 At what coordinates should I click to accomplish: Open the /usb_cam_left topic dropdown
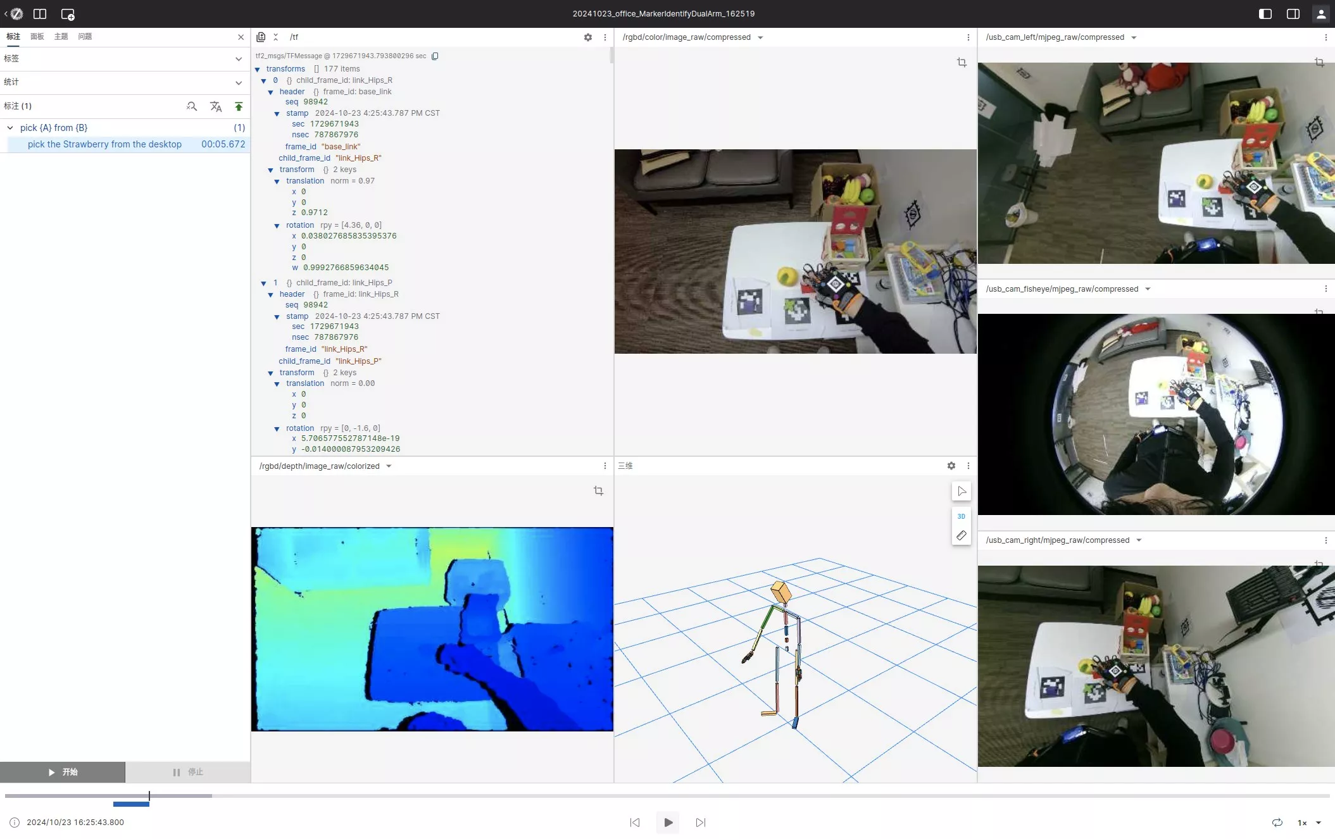pos(1134,37)
